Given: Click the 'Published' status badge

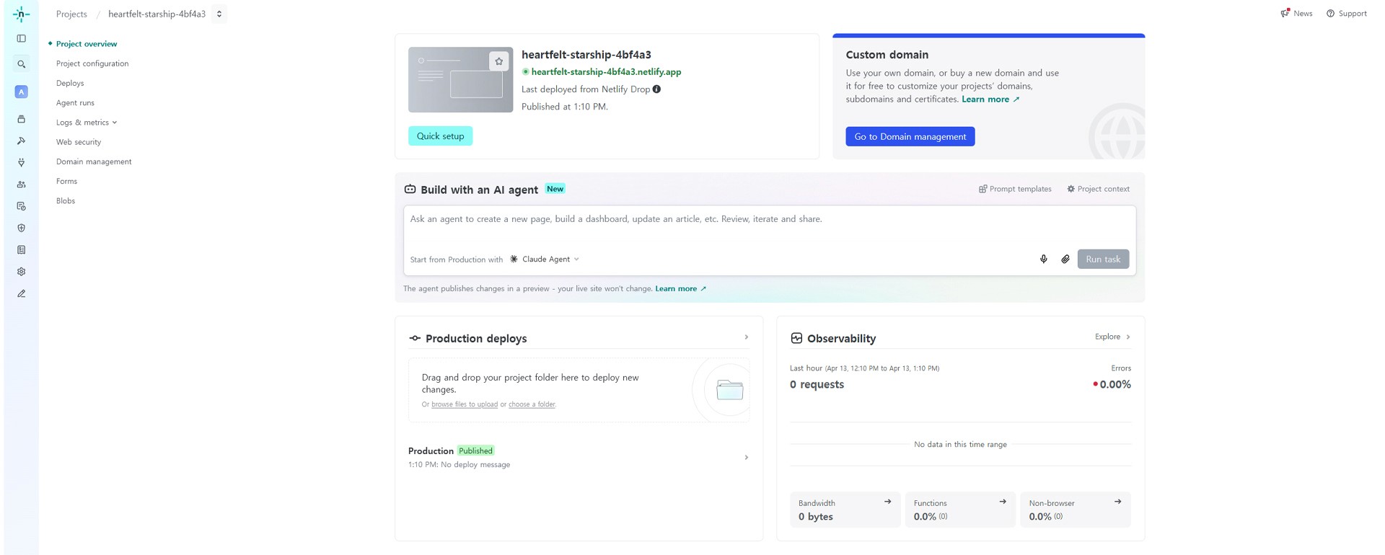Looking at the screenshot, I should tap(475, 451).
